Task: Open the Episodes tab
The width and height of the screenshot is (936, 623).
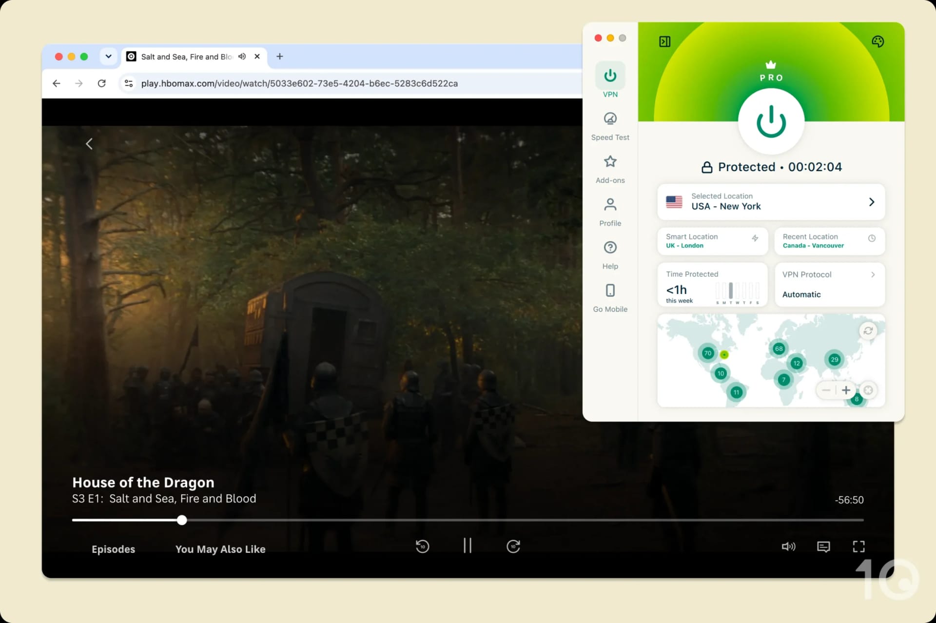Action: pyautogui.click(x=113, y=549)
